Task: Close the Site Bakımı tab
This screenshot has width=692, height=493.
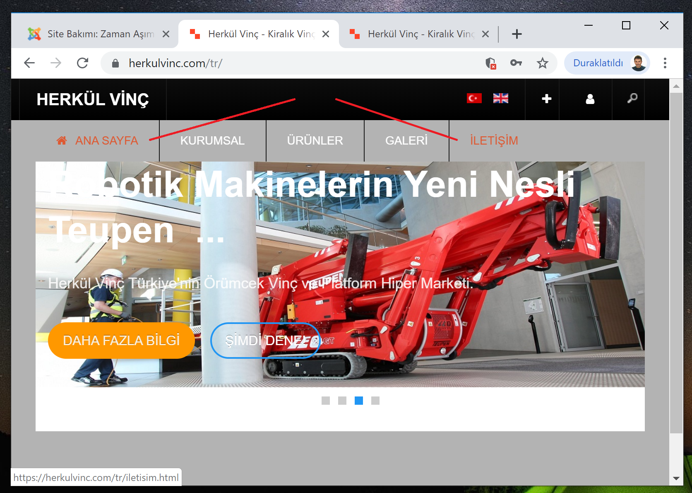Action: click(x=166, y=34)
